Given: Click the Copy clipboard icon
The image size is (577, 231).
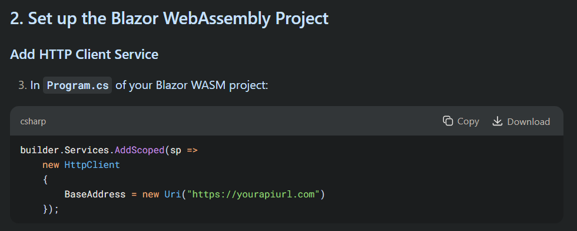Looking at the screenshot, I should 448,121.
